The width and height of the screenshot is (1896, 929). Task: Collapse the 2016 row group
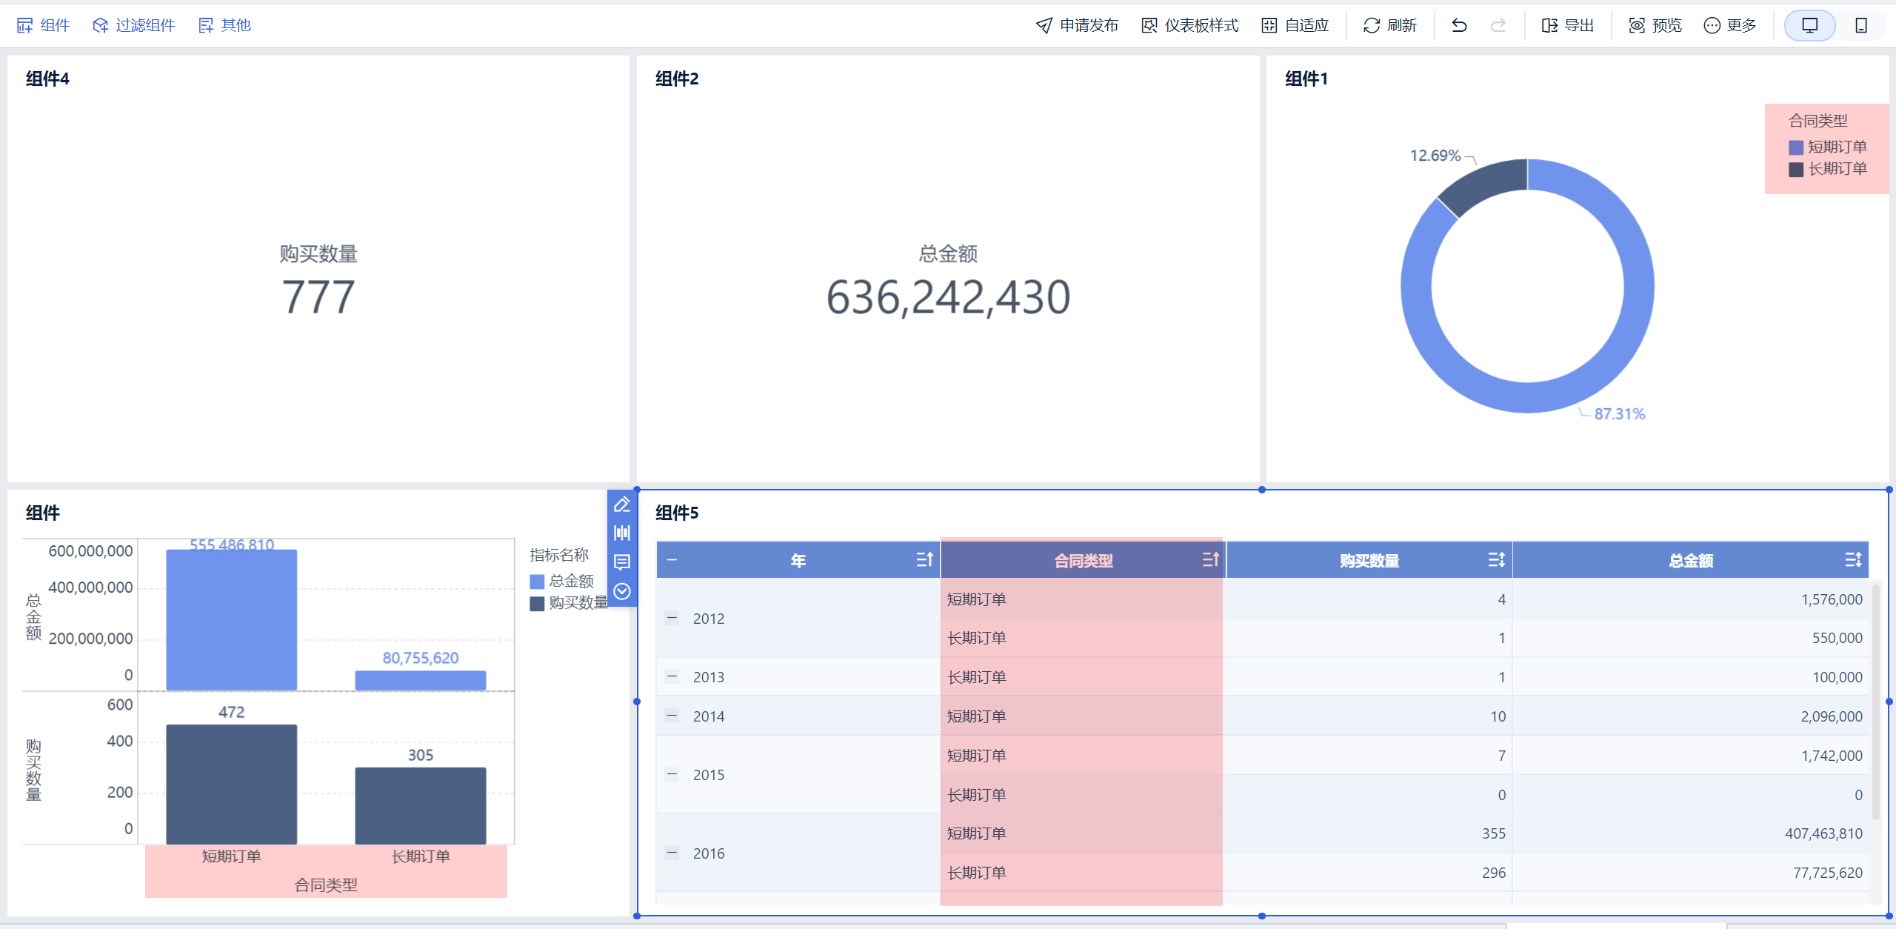coord(672,853)
